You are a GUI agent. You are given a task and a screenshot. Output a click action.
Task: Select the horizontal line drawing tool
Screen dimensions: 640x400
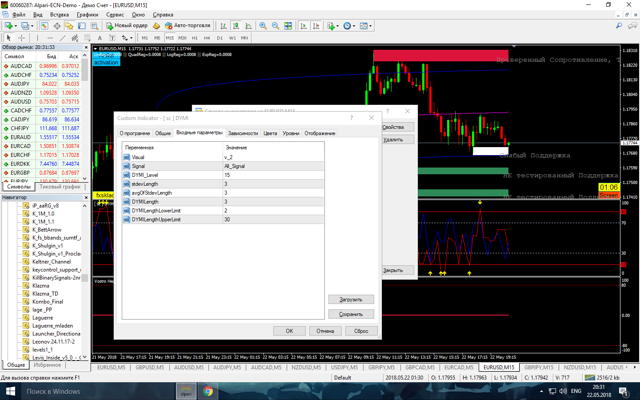(50, 38)
